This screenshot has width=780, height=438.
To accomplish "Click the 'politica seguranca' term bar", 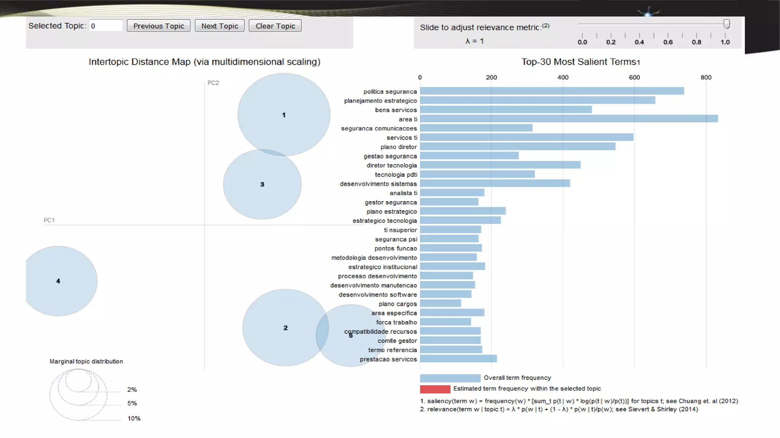I will tap(552, 91).
